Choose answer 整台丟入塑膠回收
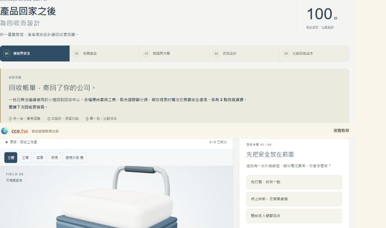Viewport: 386px width, 228px height. click(x=294, y=216)
